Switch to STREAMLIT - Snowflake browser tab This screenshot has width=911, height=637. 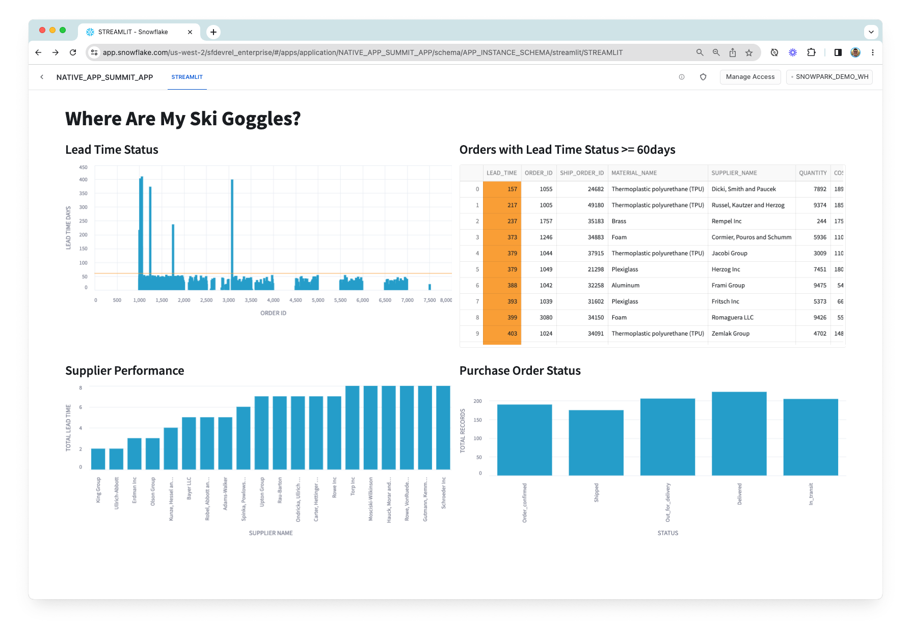(x=133, y=32)
